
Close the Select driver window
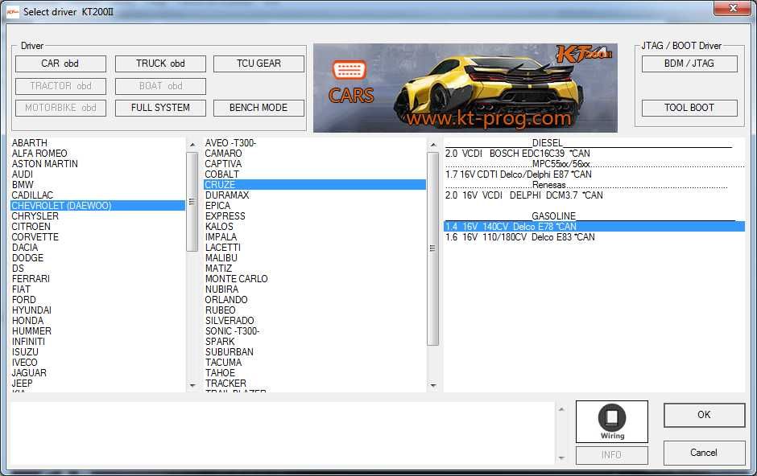tap(732, 8)
